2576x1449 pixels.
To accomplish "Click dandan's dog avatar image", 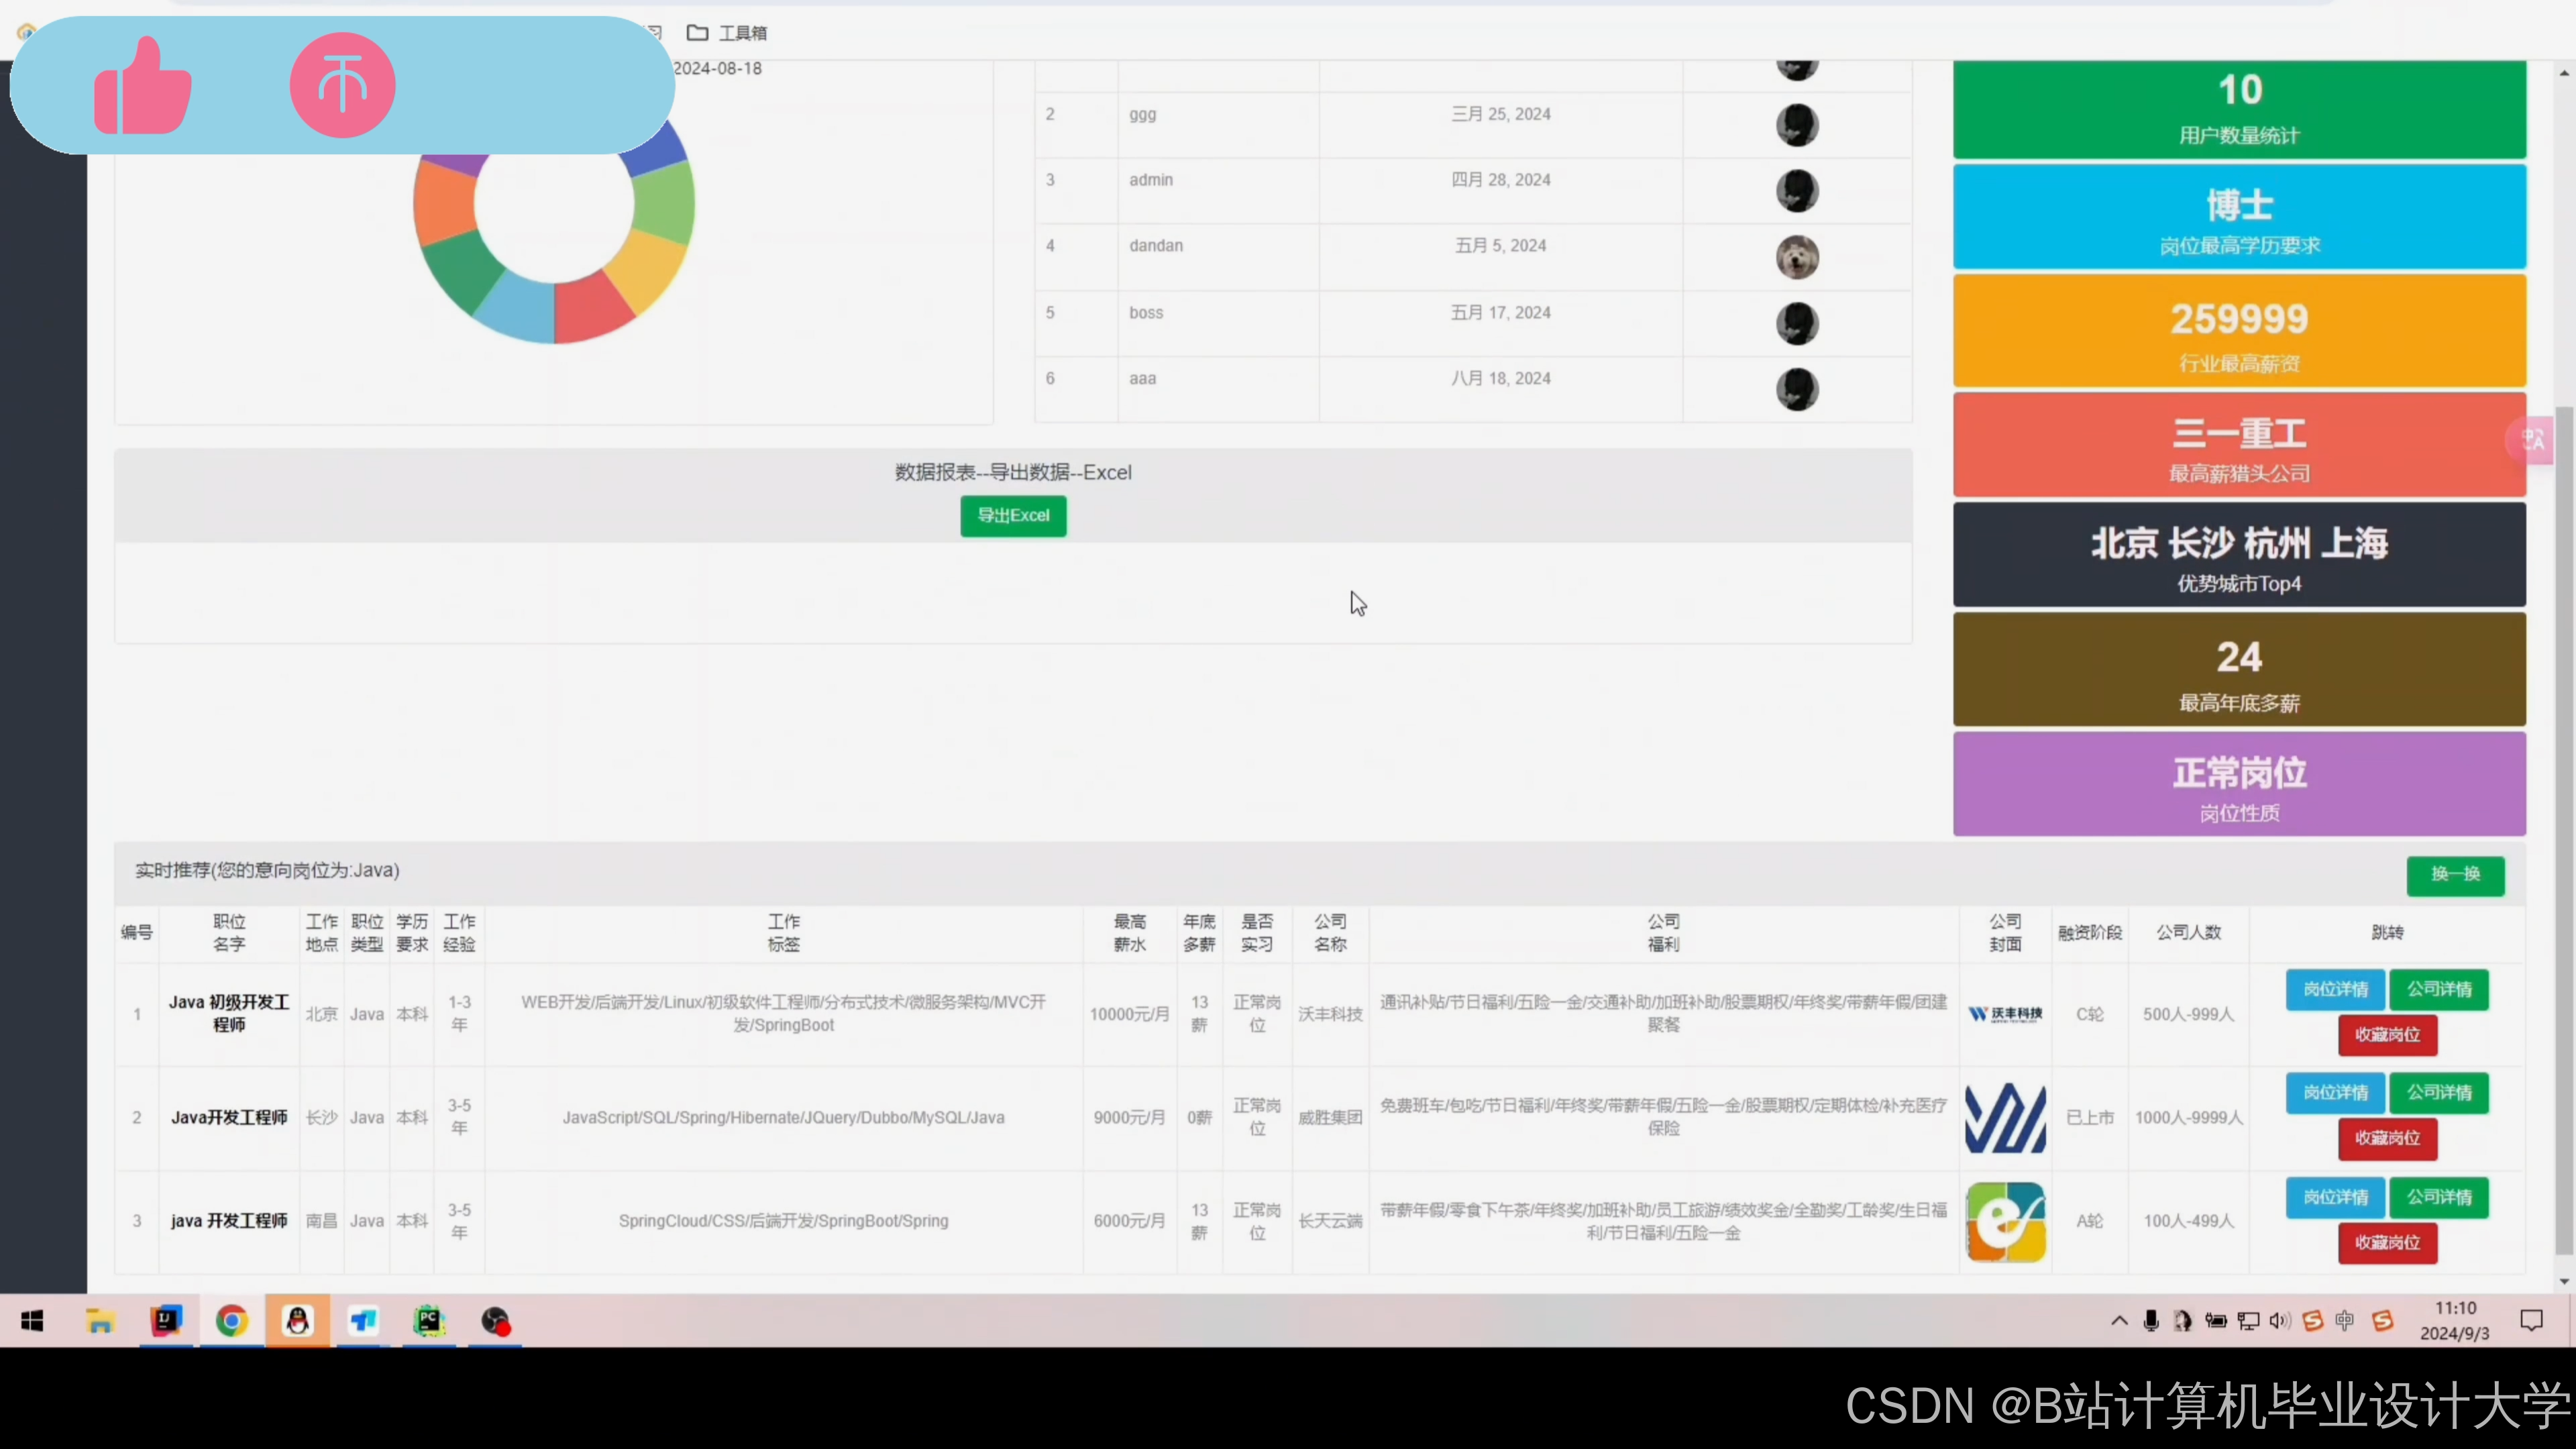I will coord(1797,258).
